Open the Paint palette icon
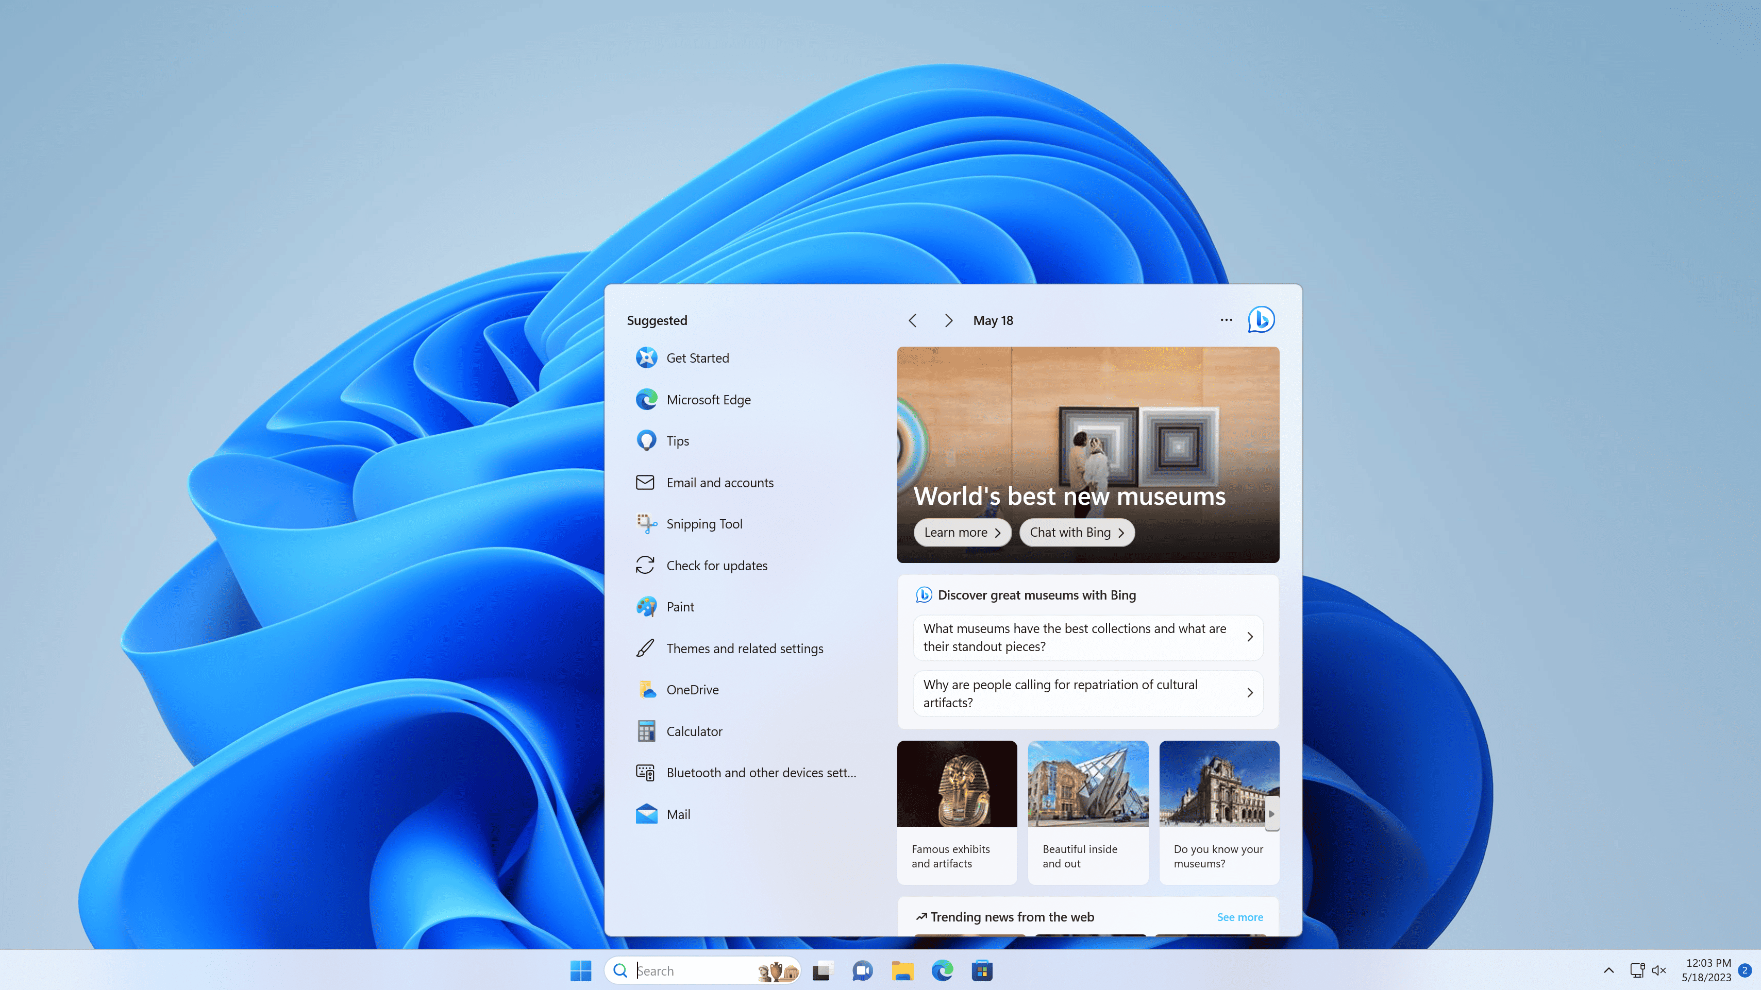Screen dimensions: 1761x990 [x=646, y=607]
